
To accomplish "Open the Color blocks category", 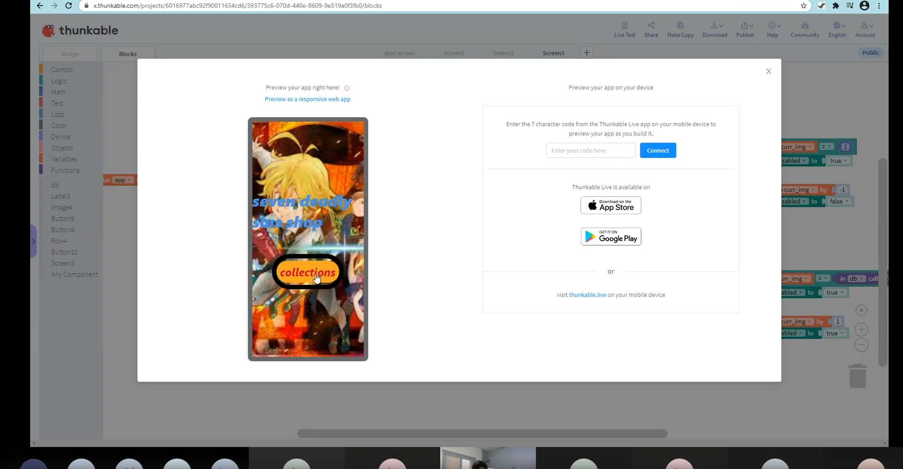I will coord(59,126).
